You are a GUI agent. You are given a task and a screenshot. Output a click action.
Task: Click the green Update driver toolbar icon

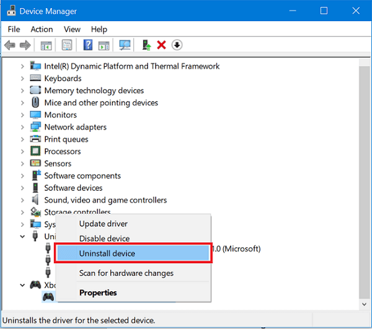[x=147, y=45]
